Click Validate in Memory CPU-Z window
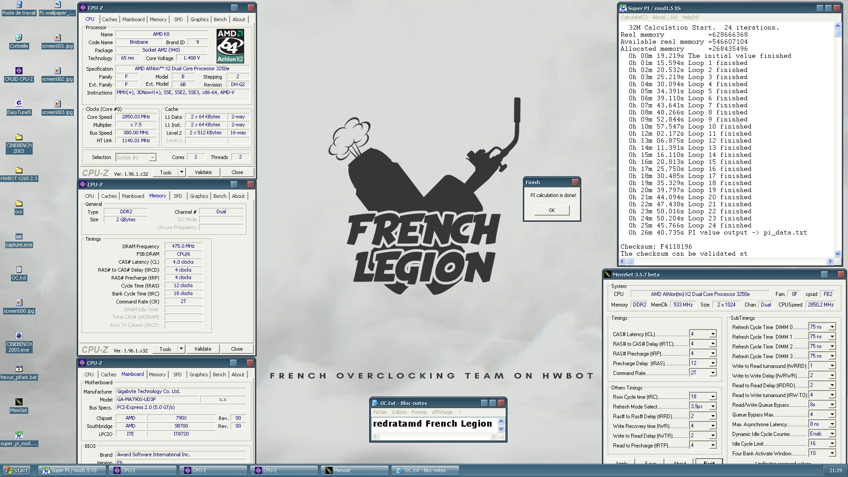 coord(203,349)
